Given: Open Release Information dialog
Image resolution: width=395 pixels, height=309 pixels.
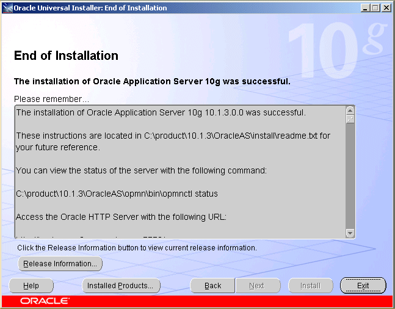Looking at the screenshot, I should (x=60, y=264).
